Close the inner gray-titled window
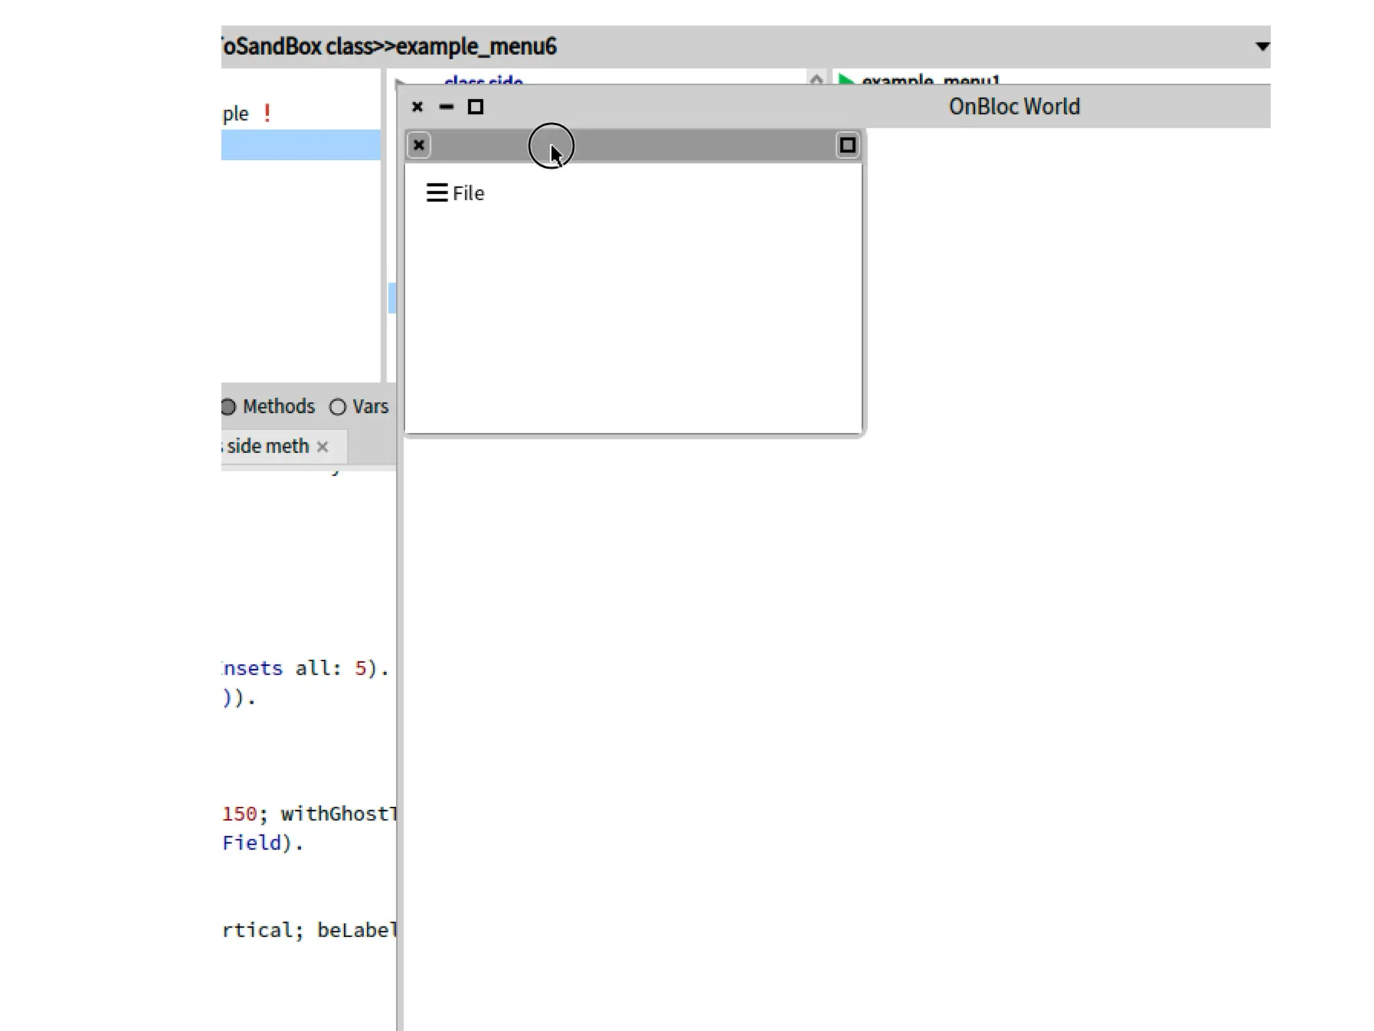1374x1031 pixels. click(419, 145)
